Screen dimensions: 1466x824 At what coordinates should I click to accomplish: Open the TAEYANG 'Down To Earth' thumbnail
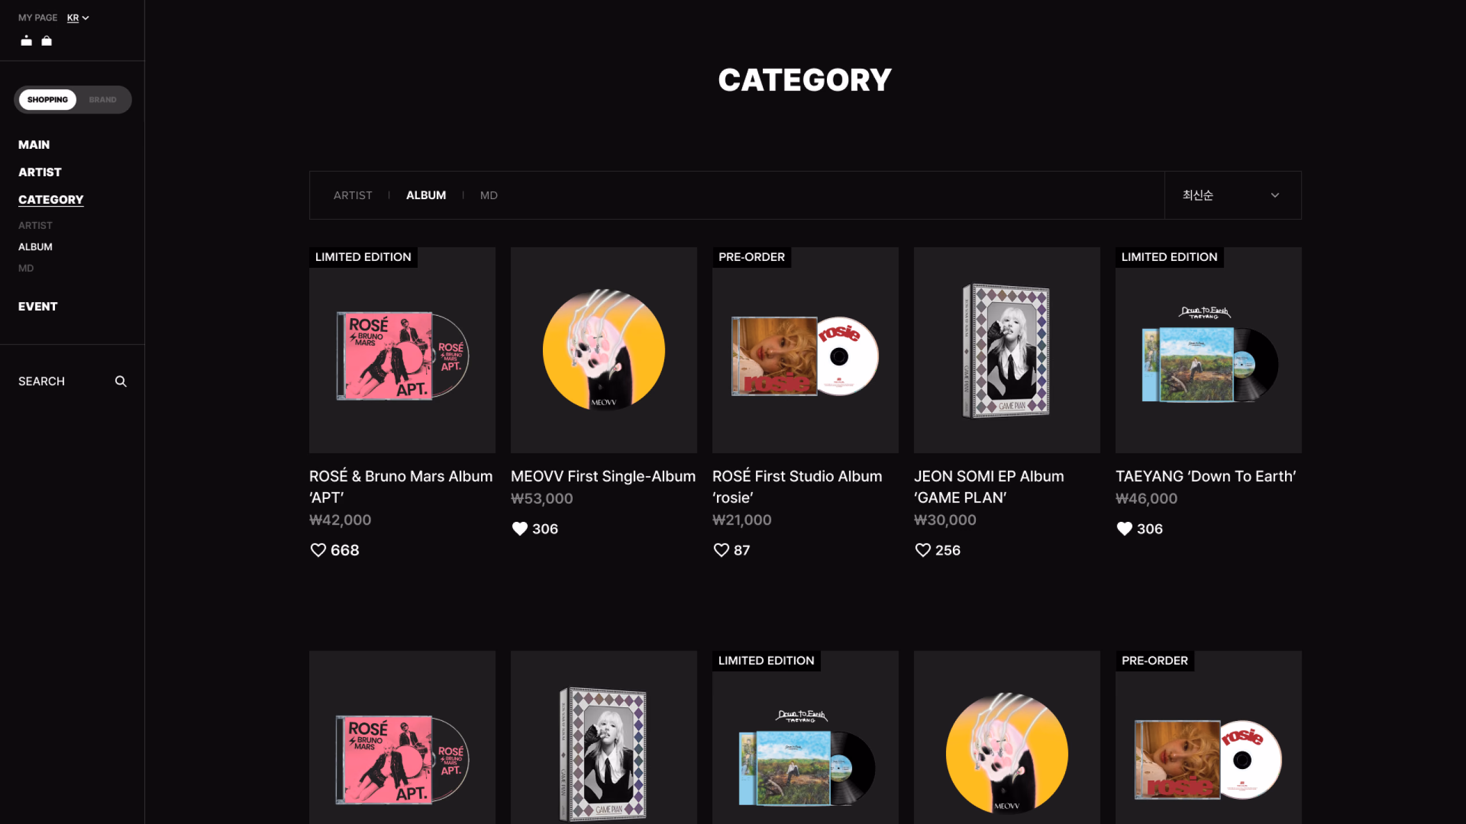click(1208, 350)
